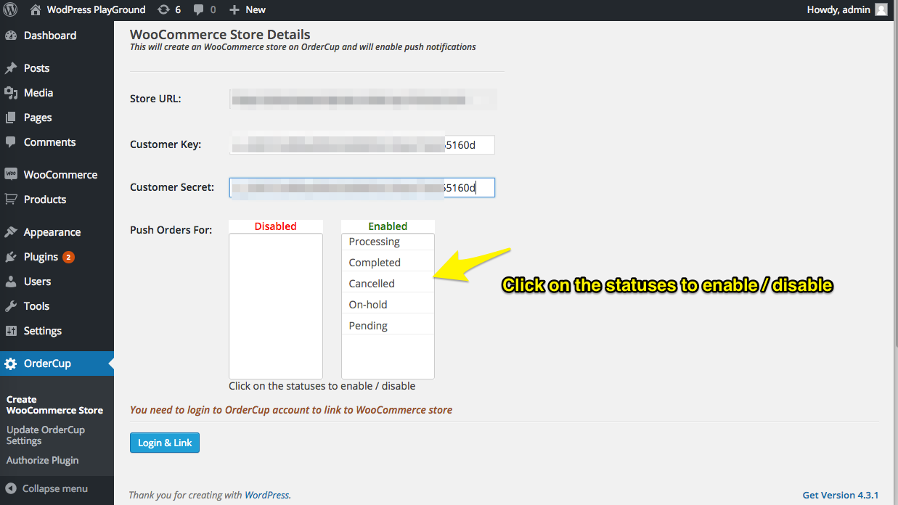Click the Users person icon
Screen dimensions: 898x505
[x=11, y=282]
